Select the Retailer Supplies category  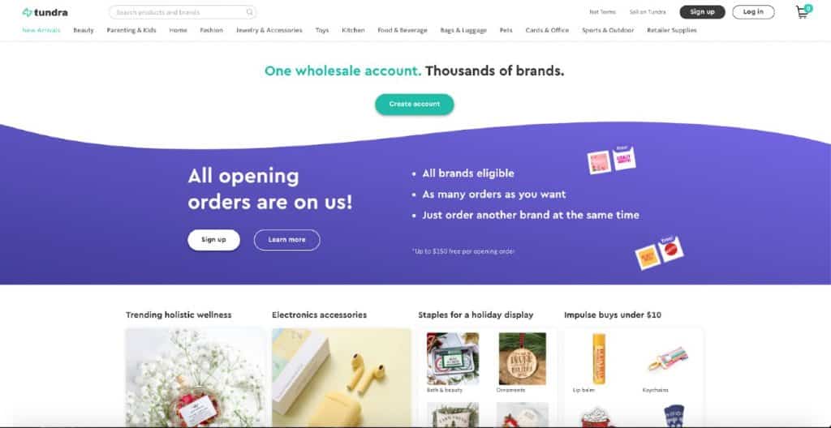tap(671, 30)
